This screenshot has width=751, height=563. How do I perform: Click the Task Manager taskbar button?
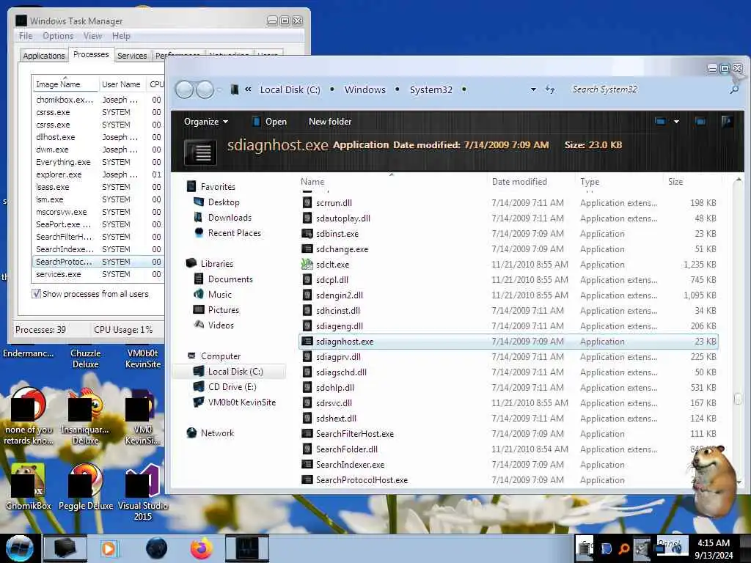(246, 548)
